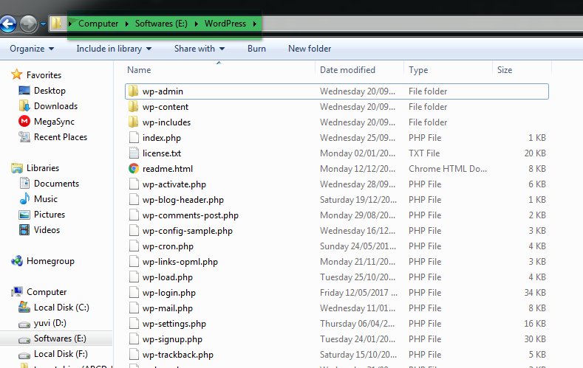Open the Organize menu

pos(32,49)
